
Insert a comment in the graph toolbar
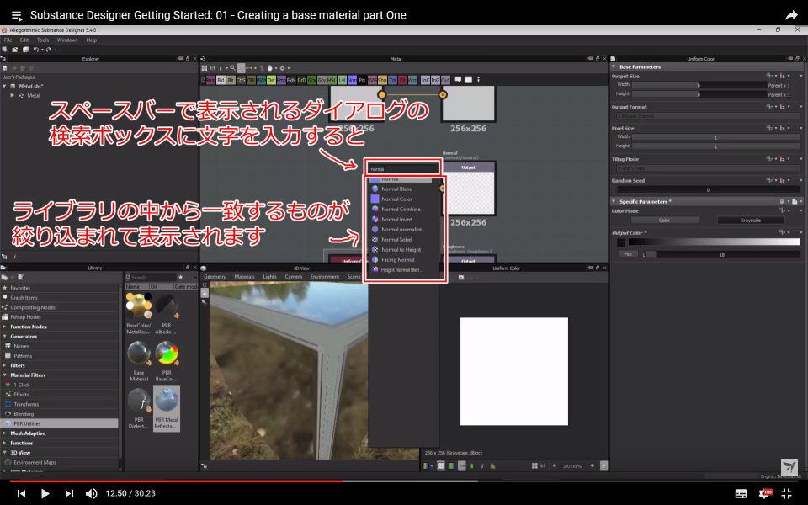click(x=458, y=80)
